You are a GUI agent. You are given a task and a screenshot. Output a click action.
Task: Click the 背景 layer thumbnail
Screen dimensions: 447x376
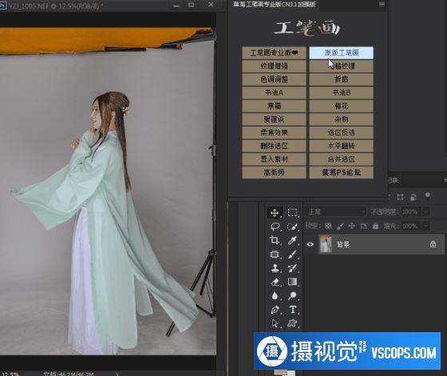click(326, 244)
